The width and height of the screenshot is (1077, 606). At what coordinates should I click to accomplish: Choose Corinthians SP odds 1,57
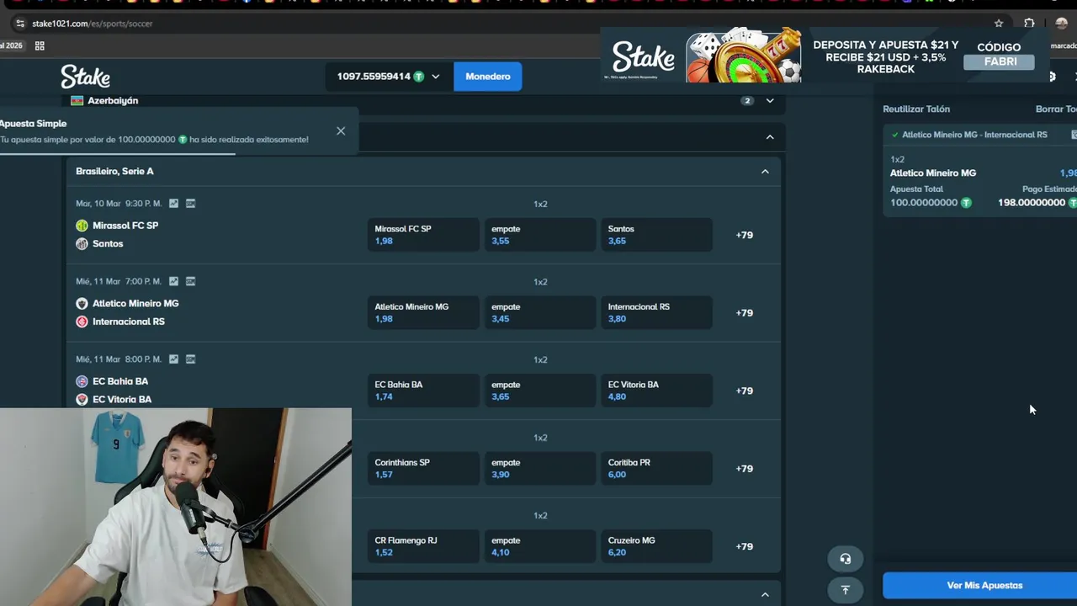coord(423,469)
